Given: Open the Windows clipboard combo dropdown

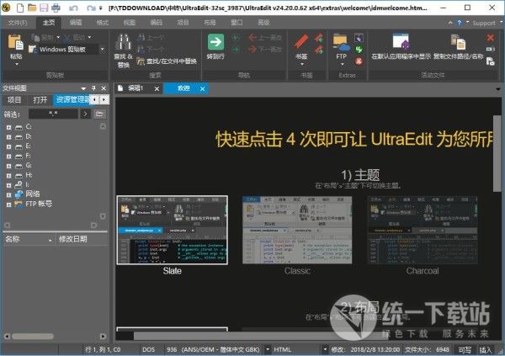Looking at the screenshot, I should 103,50.
